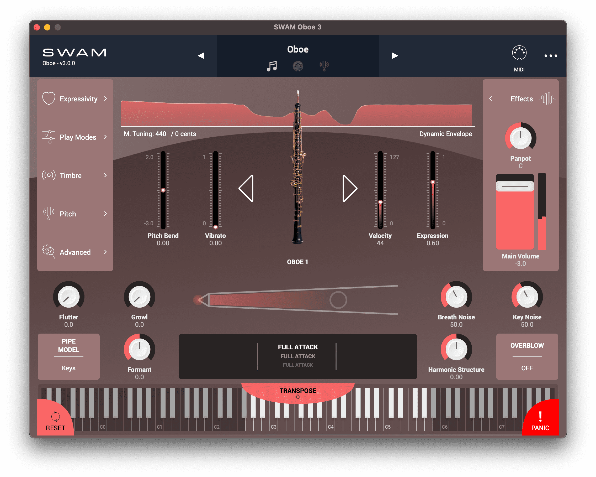Click the Formant knob
Screen dimensions: 596x477
pyautogui.click(x=139, y=349)
